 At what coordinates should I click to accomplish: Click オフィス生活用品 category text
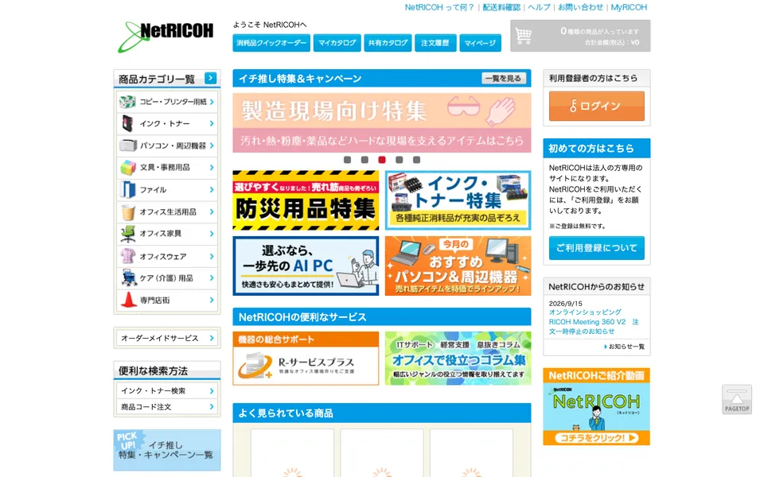[168, 211]
